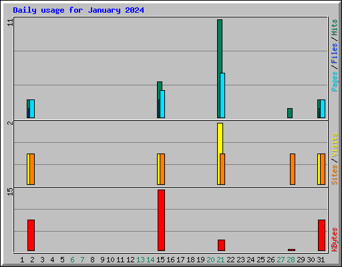Select the cyan Pages bar for day 15
The image size is (342, 267).
(x=162, y=104)
